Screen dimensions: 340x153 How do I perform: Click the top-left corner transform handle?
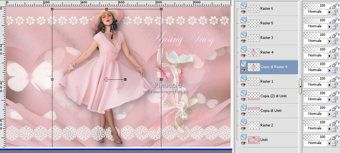(52, 9)
